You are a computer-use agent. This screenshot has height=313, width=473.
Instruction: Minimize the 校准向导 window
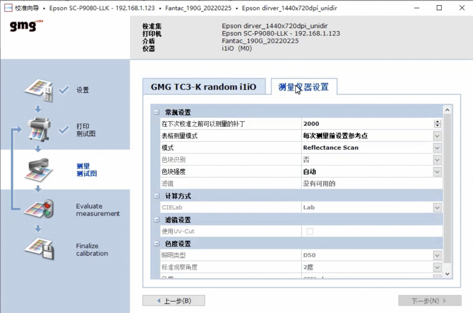[417, 8]
